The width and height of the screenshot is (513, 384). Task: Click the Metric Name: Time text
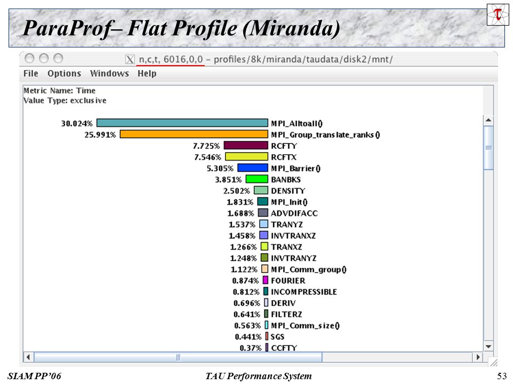click(x=59, y=91)
